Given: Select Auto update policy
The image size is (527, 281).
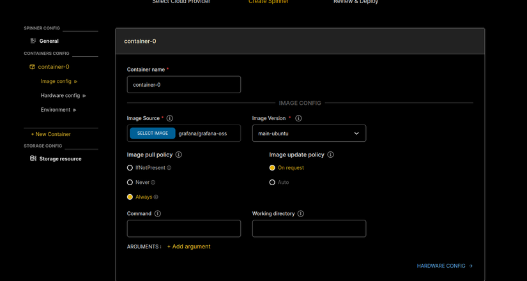Looking at the screenshot, I should pos(272,183).
